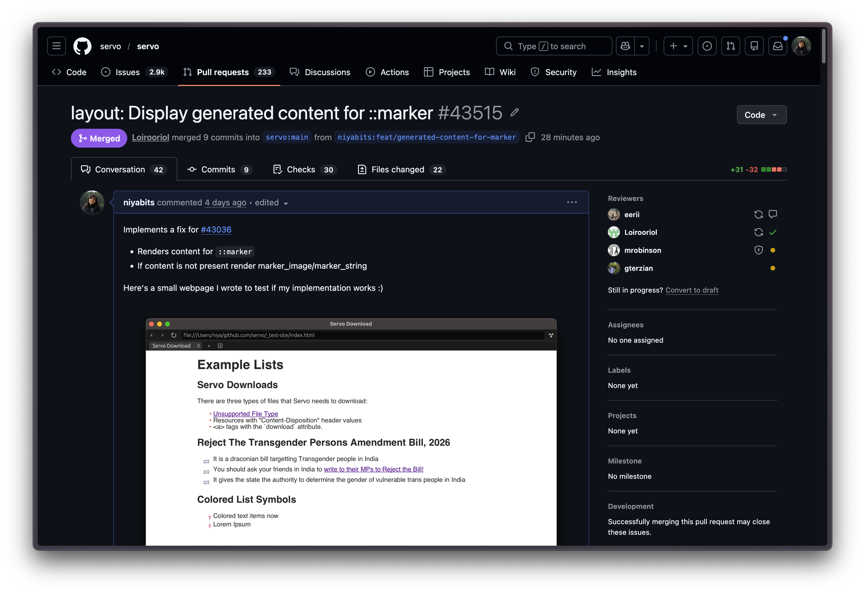Expand the comment edited history dropdown
This screenshot has width=865, height=594.
(x=286, y=203)
